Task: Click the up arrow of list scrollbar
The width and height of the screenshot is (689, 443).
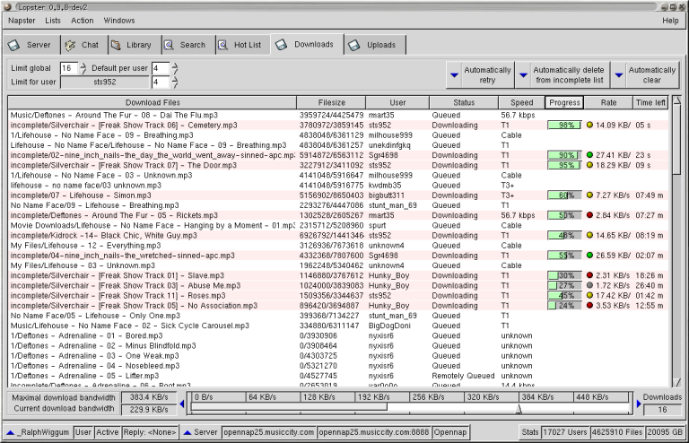Action: pos(677,101)
